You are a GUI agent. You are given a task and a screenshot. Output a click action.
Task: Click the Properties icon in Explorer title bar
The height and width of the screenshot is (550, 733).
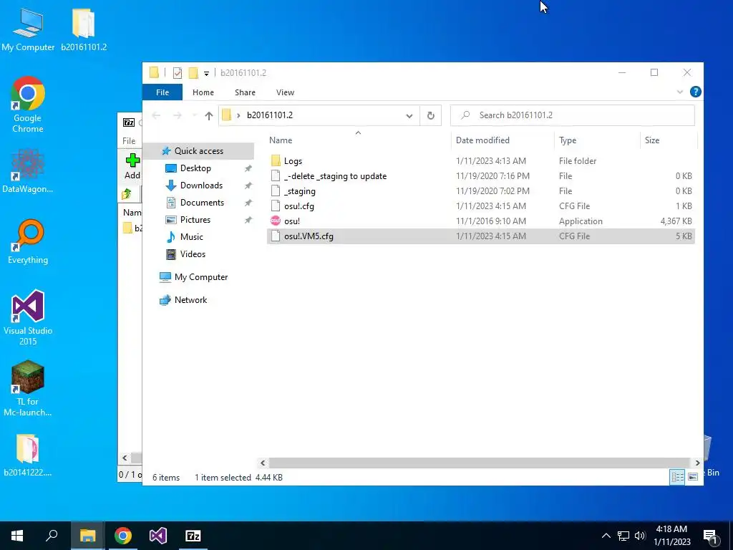(178, 73)
